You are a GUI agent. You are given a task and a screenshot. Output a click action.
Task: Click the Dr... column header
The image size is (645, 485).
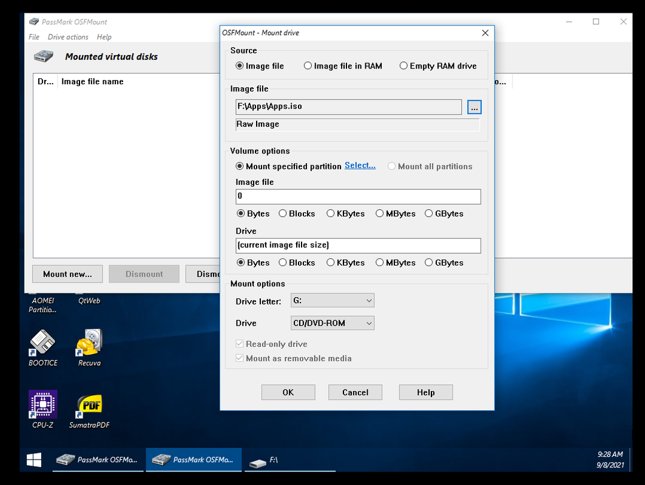pyautogui.click(x=46, y=81)
